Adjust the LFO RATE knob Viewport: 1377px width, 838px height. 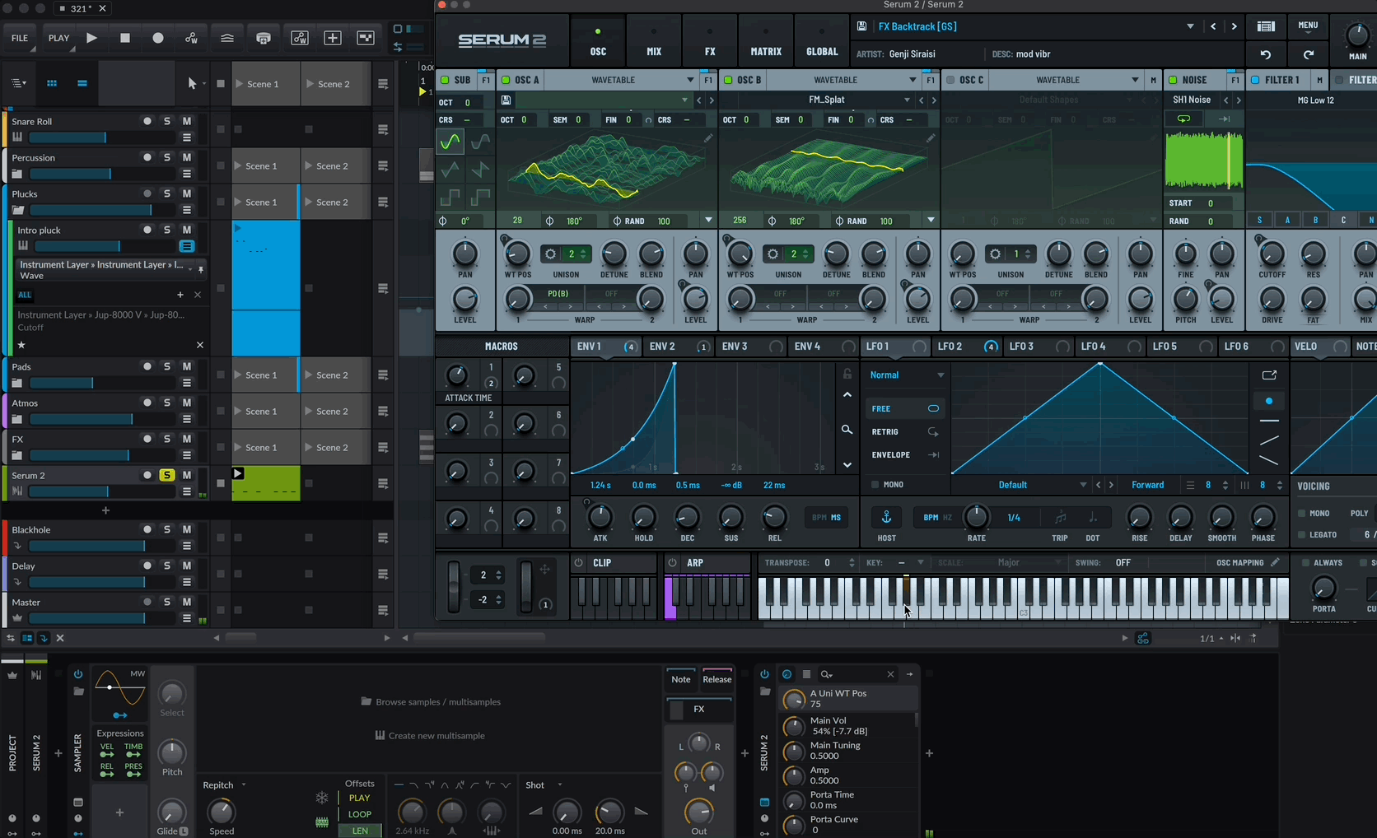coord(977,517)
